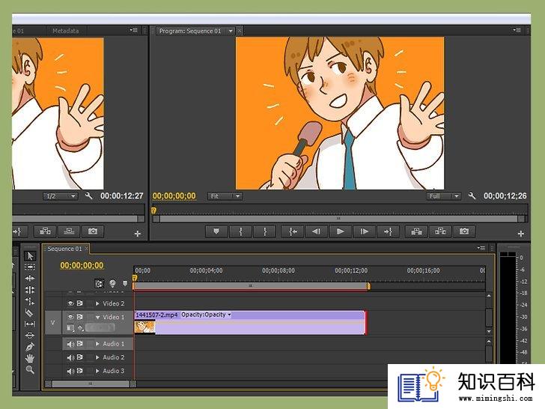Go to In point in Program monitor
This screenshot has height=409, width=545.
coord(293,231)
